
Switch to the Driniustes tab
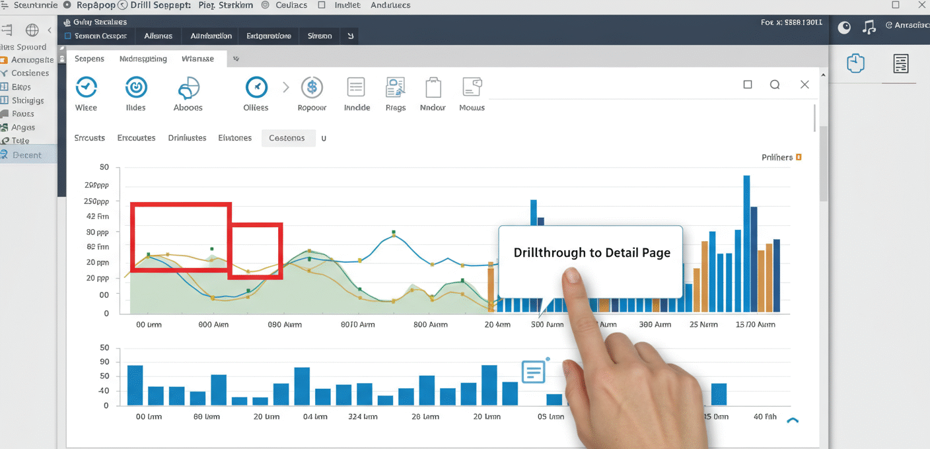pyautogui.click(x=187, y=138)
